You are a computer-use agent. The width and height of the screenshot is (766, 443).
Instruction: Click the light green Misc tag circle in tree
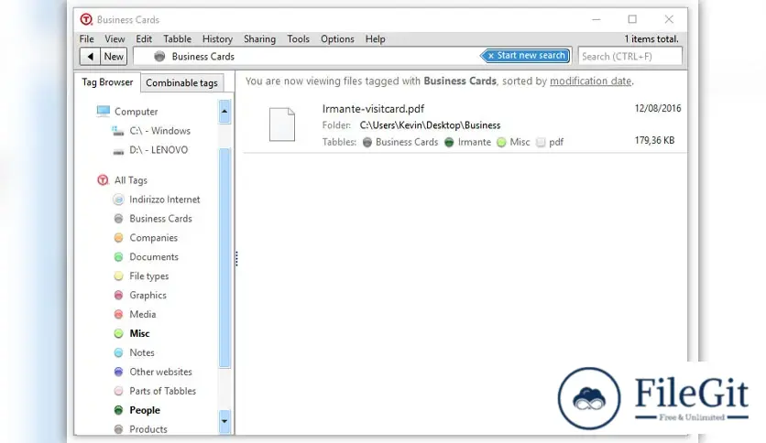(118, 333)
